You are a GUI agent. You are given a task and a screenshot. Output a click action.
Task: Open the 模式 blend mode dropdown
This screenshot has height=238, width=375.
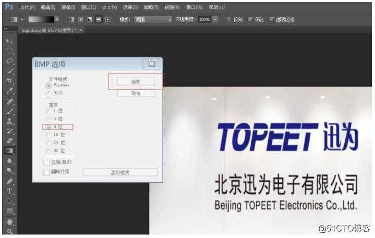click(153, 20)
